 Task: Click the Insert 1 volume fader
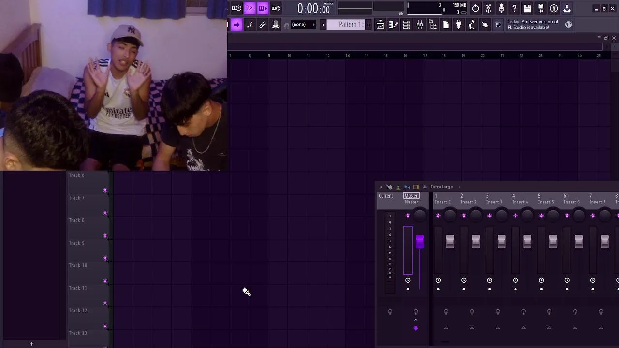pyautogui.click(x=450, y=242)
